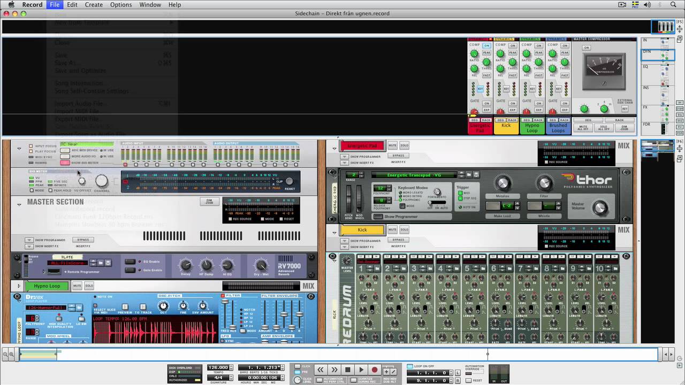The height and width of the screenshot is (385, 685).
Task: Click mixer master DIM -20dB button
Action: 625,128
